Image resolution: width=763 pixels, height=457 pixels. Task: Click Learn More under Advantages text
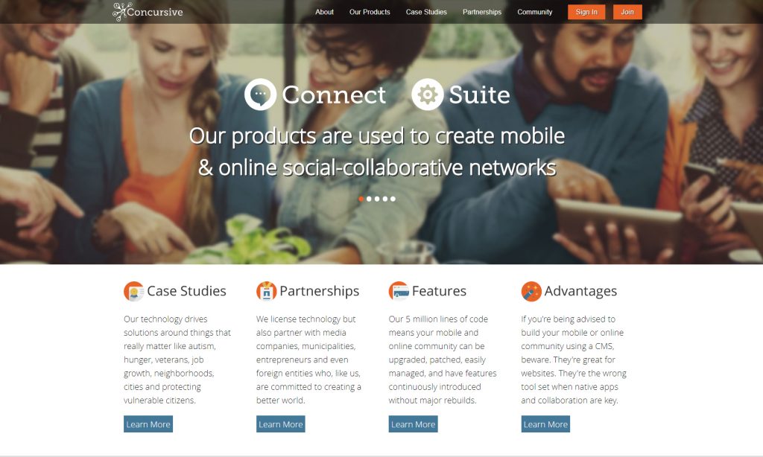pos(545,424)
